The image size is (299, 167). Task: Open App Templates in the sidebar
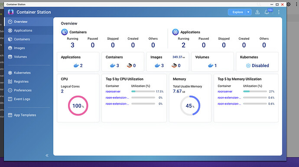(x=29, y=115)
